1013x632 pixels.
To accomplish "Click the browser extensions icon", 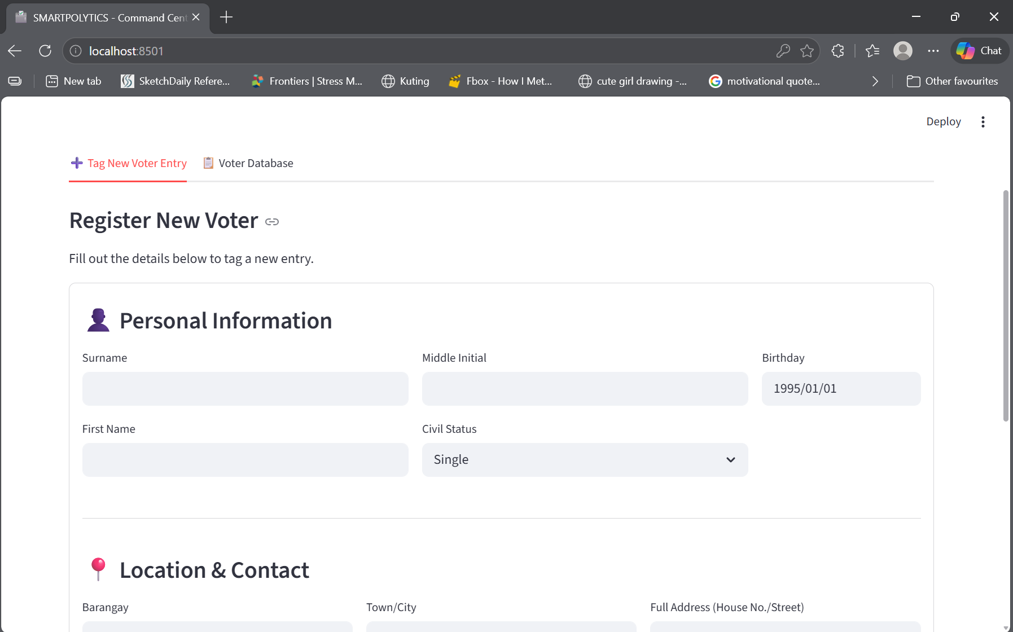I will point(837,51).
